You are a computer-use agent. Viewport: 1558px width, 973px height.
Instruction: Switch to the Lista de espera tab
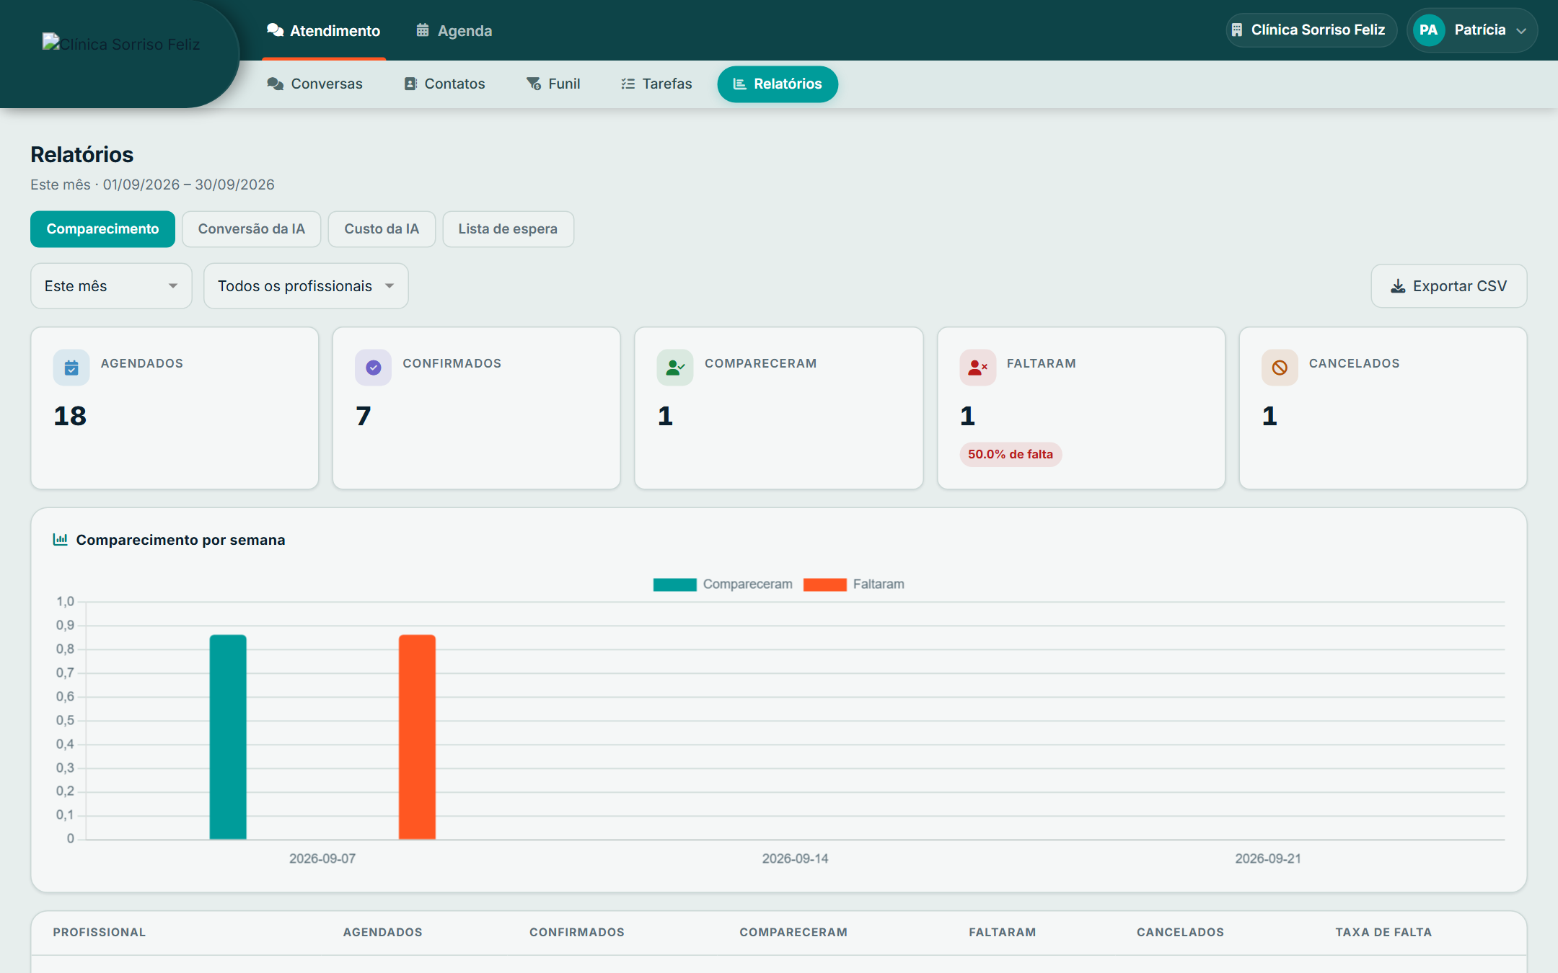[x=508, y=229]
